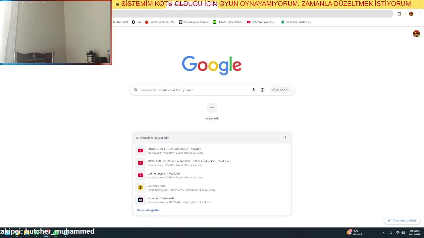Image resolution: width=424 pixels, height=238 pixels.
Task: Open "İzleme geçmişi - YouTube" entry
Action: point(212,175)
